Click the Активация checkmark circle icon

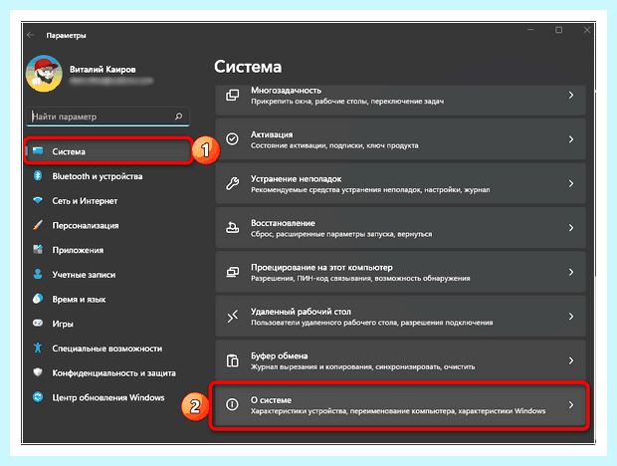[x=232, y=139]
